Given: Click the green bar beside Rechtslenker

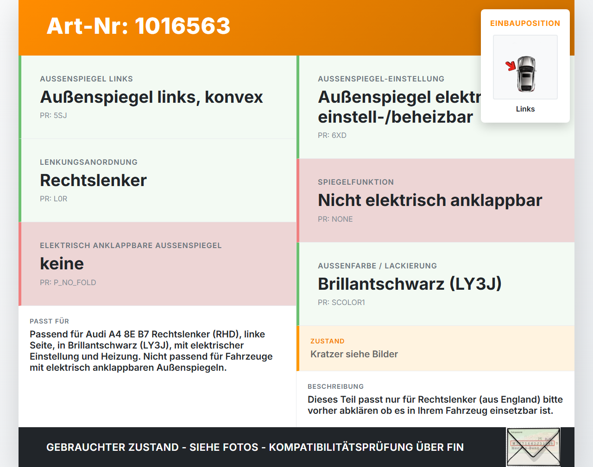Looking at the screenshot, I should (19, 181).
